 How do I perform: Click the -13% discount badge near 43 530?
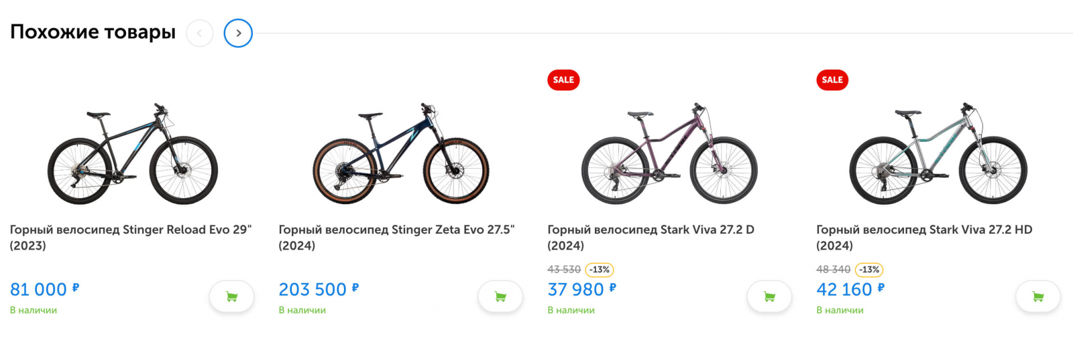[x=600, y=270]
